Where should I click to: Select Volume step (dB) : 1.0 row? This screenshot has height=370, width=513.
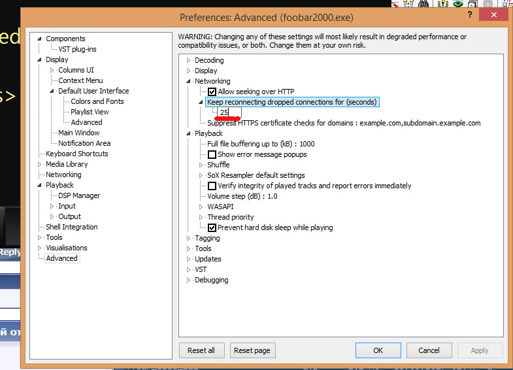pyautogui.click(x=242, y=196)
